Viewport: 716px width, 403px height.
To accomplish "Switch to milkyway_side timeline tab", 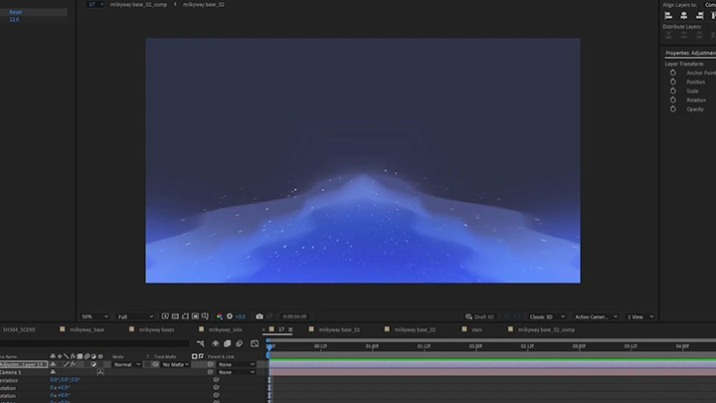I will pyautogui.click(x=225, y=329).
